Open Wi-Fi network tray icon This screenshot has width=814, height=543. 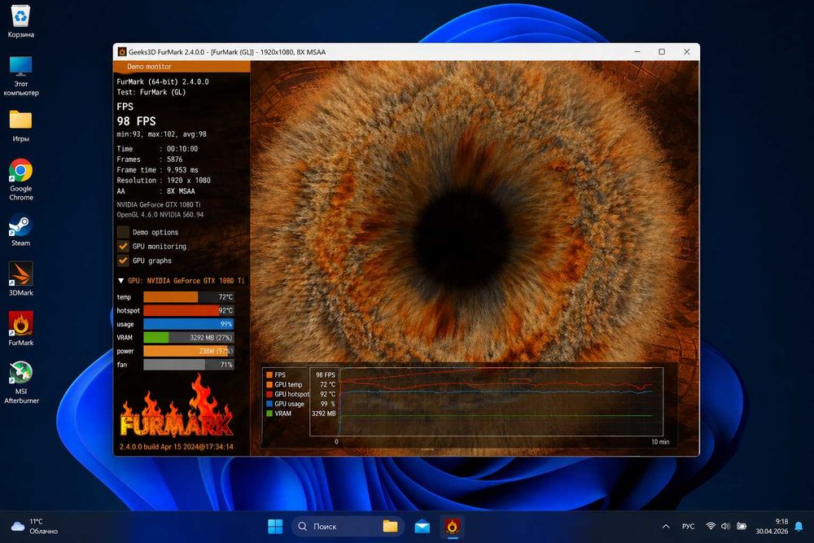click(x=711, y=527)
